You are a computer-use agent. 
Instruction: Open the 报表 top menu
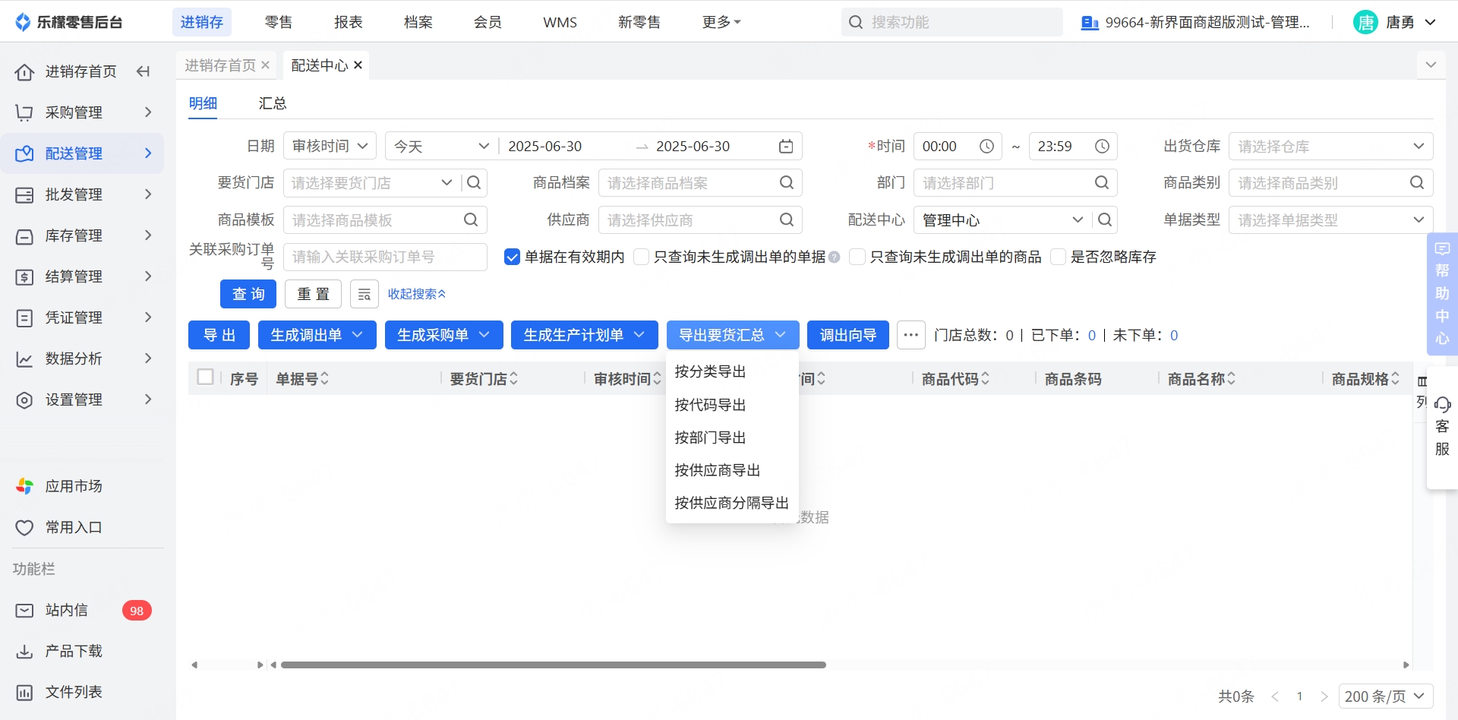[x=348, y=23]
